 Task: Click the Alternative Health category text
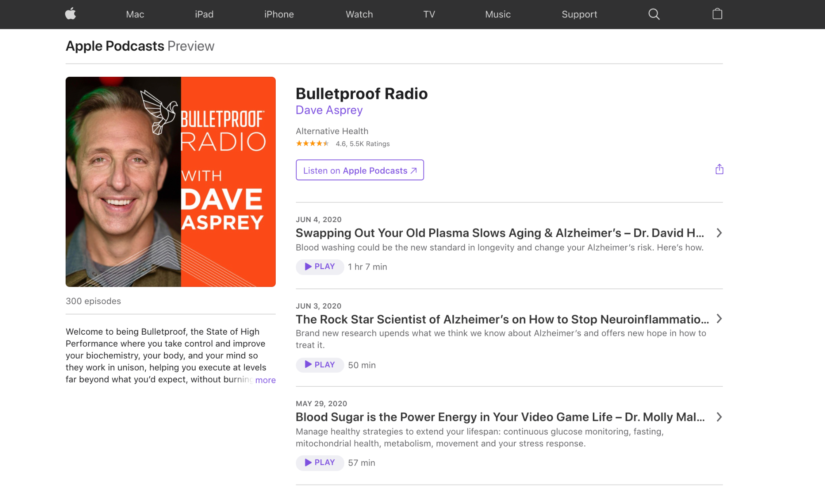[332, 131]
